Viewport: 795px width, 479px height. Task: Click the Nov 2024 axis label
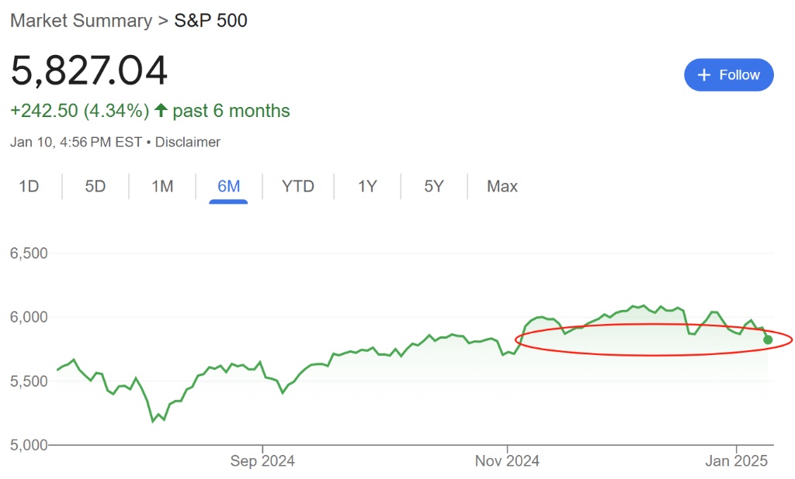[507, 462]
